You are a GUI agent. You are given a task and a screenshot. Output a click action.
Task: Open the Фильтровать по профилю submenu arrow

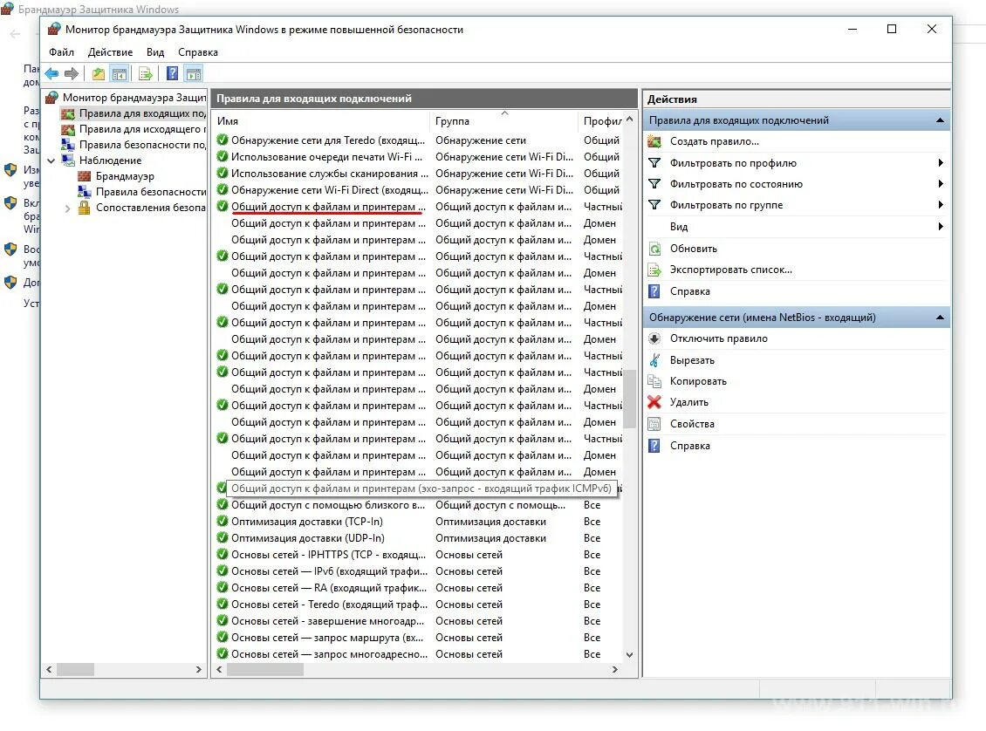(940, 163)
